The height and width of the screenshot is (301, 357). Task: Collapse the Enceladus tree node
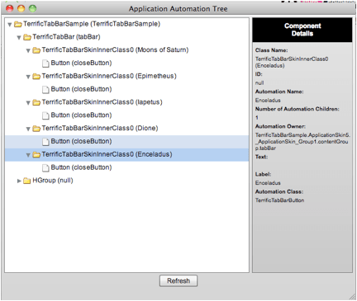pyautogui.click(x=28, y=155)
